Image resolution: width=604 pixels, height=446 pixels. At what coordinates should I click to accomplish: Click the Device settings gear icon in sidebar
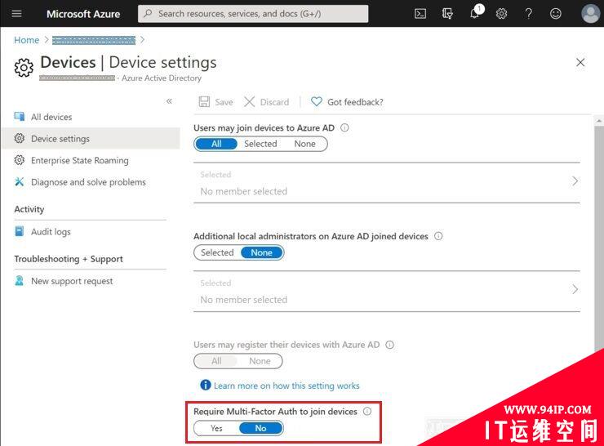tap(20, 138)
